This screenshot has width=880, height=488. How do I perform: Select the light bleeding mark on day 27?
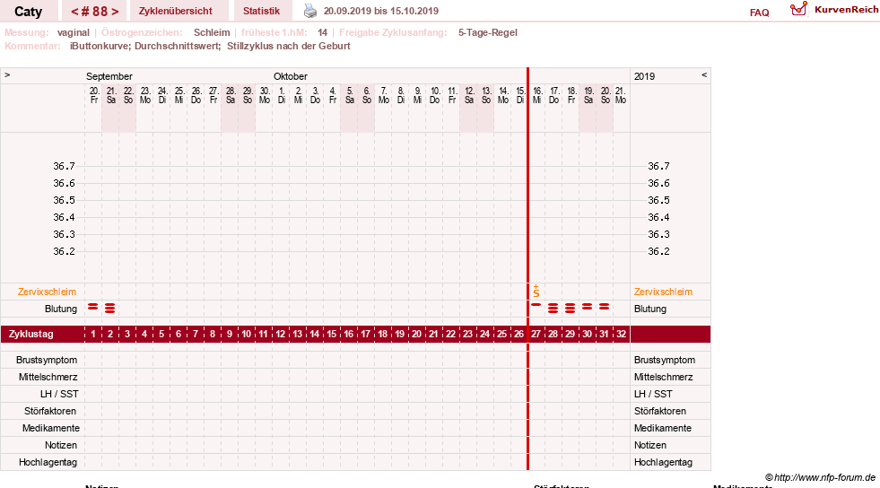[x=536, y=305]
